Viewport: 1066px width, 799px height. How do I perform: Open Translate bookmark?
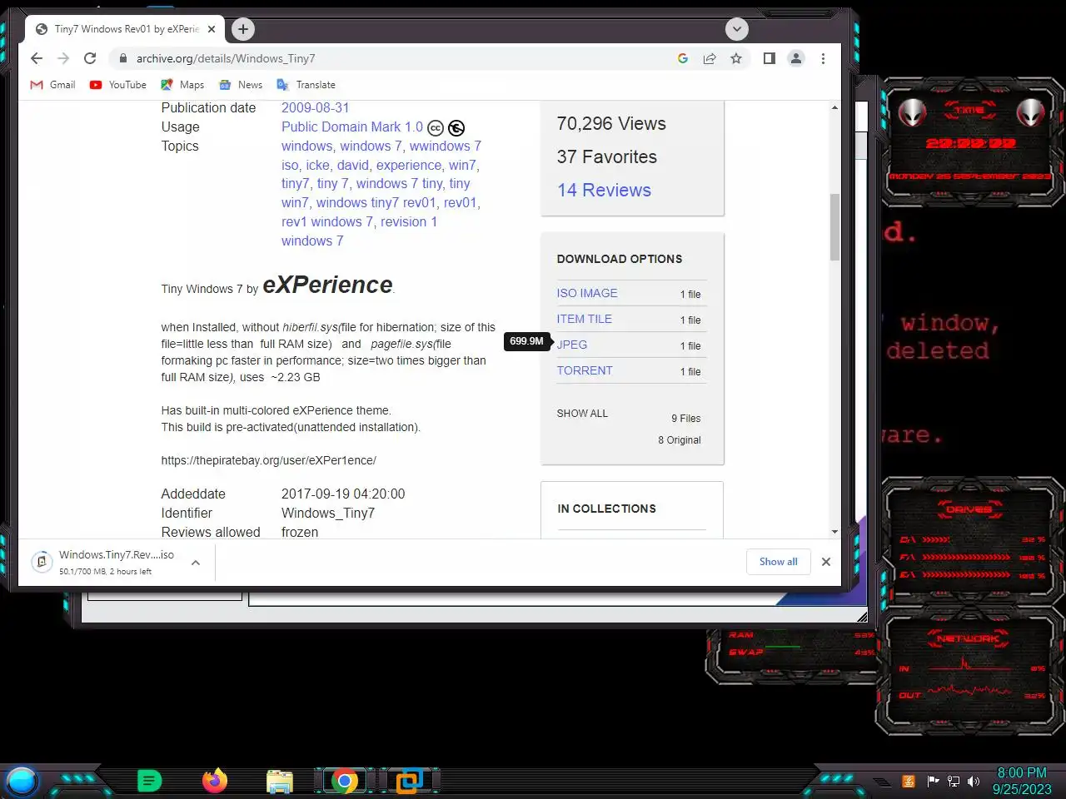(x=306, y=85)
